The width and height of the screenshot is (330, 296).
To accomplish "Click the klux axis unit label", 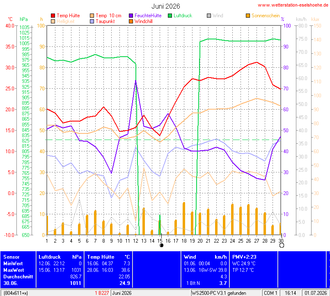I will click(x=315, y=19).
